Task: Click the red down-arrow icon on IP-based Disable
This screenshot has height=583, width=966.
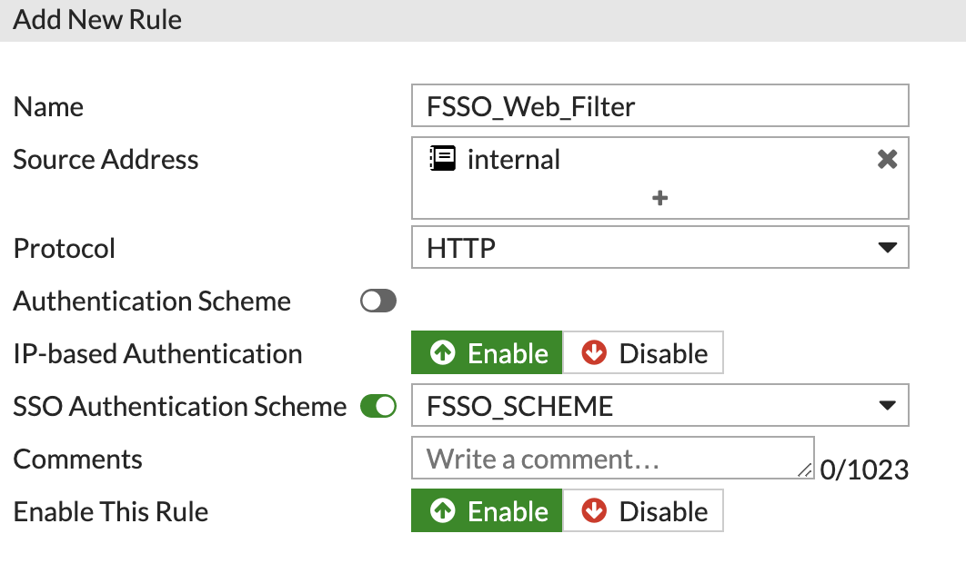Action: pyautogui.click(x=596, y=352)
